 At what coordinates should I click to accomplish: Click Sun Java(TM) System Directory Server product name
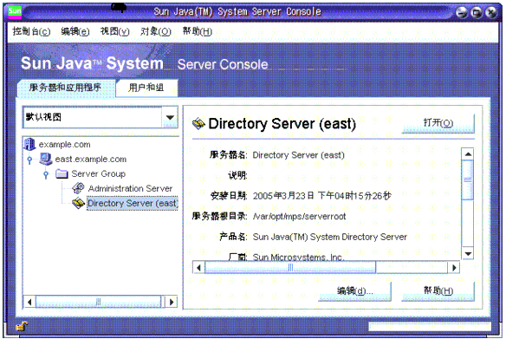[x=330, y=237]
